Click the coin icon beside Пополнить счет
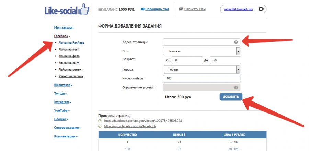Image resolution: width=309 pixels, height=151 pixels. pos(143,9)
